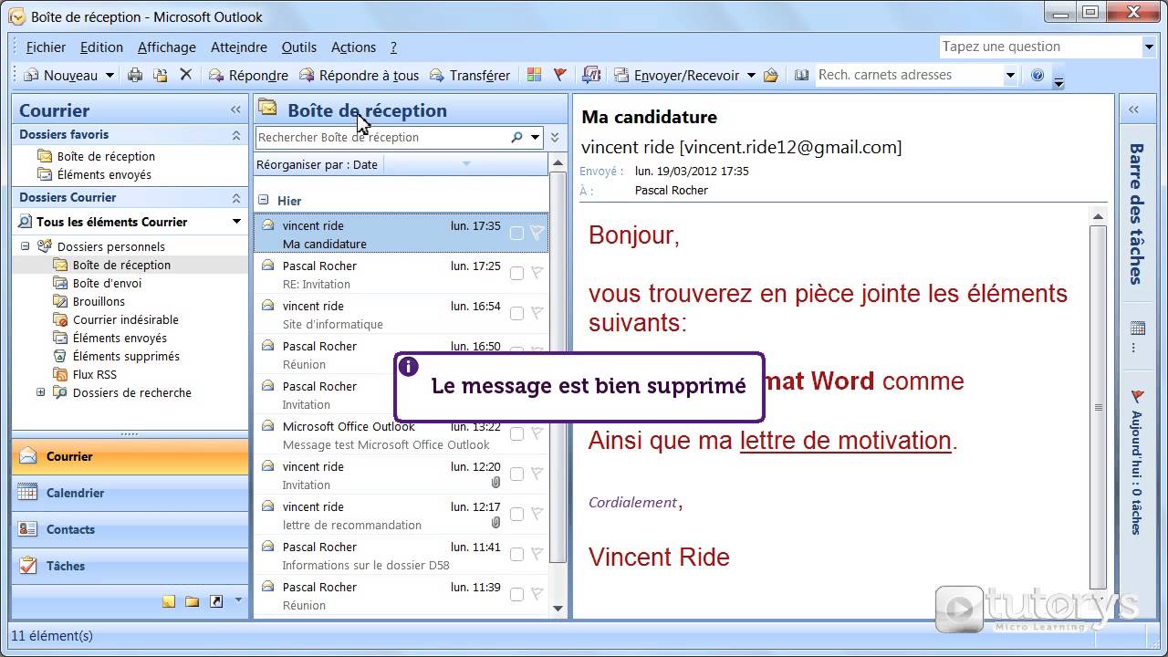Toggle category box on RE: Invitation message
The height and width of the screenshot is (657, 1168).
[x=516, y=273]
